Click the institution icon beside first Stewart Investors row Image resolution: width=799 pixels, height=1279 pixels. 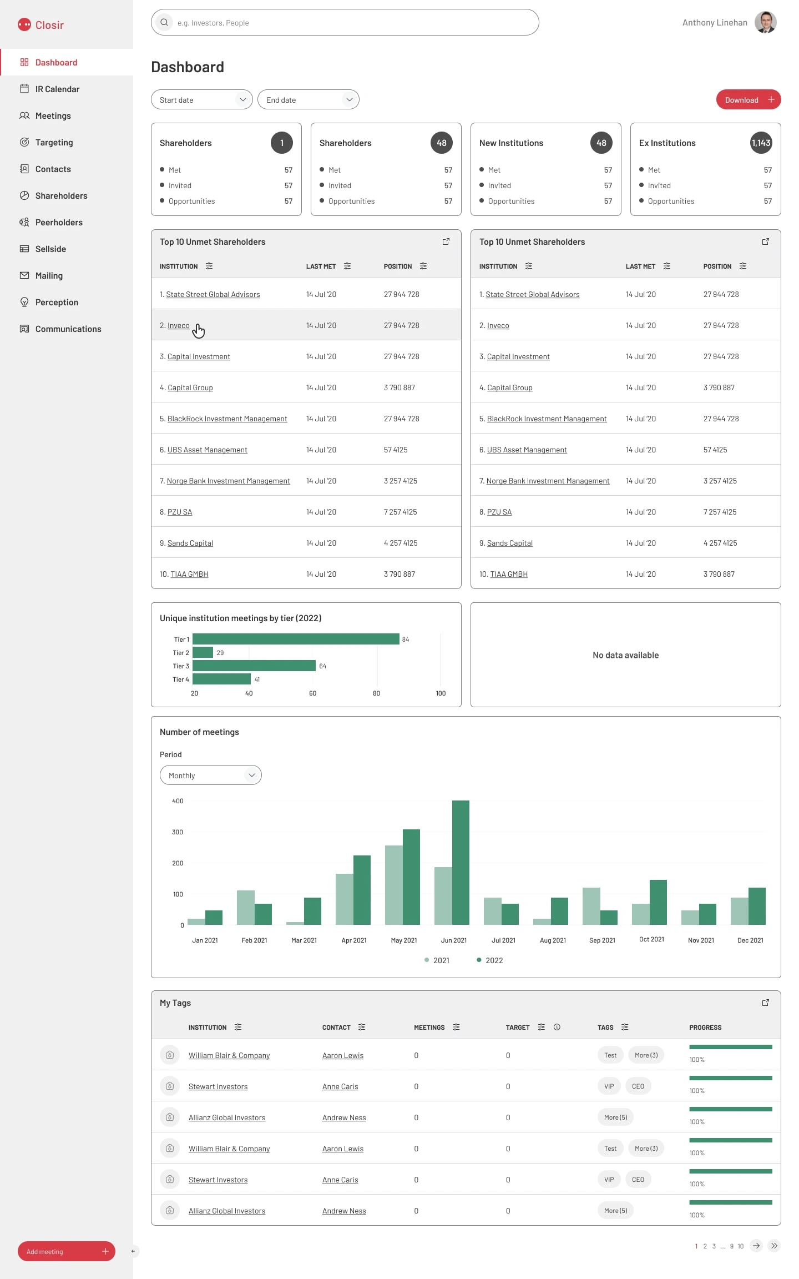(x=170, y=1086)
